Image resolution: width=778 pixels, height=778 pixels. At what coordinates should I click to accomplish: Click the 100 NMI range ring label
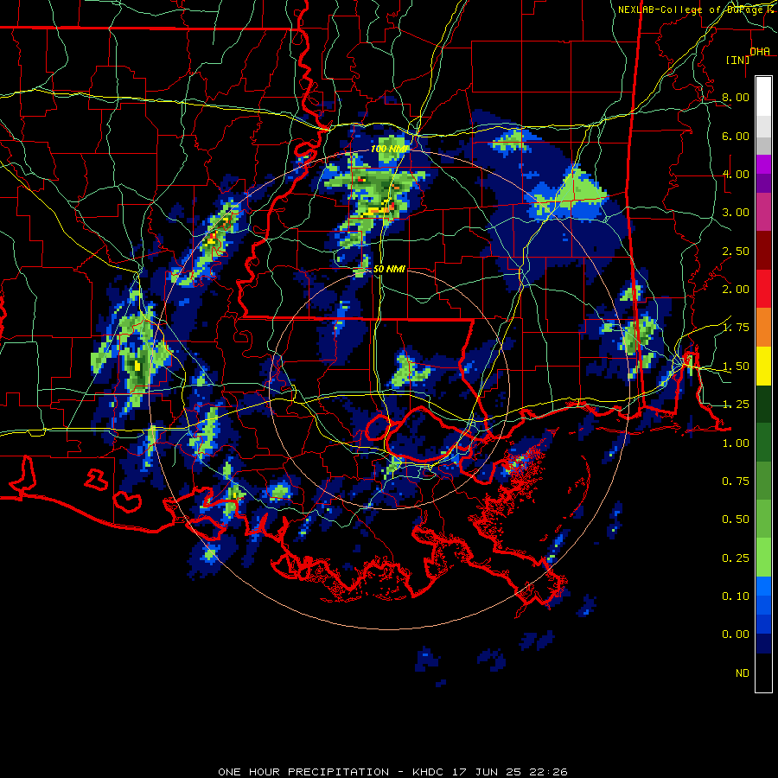[x=388, y=149]
